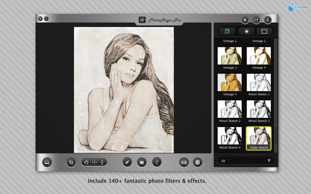Select the Text tool
311x194 pixels.
point(157,163)
